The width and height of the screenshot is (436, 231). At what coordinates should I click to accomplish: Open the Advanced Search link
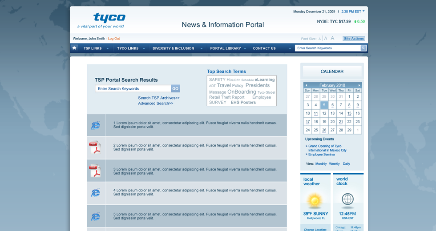click(155, 103)
